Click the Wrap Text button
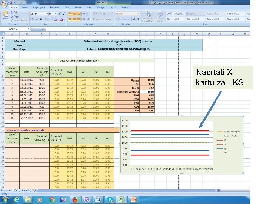 coord(99,14)
